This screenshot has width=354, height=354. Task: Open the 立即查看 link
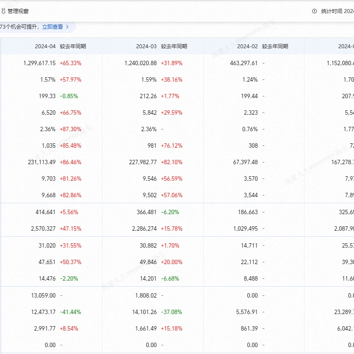click(52, 27)
